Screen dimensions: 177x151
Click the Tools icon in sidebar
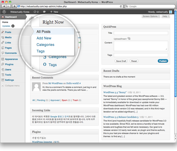[3, 75]
